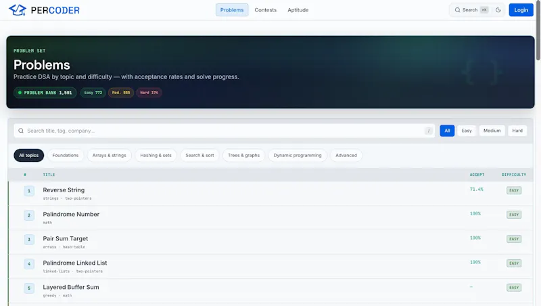Select the All difficulty filter
This screenshot has height=306, width=541.
pyautogui.click(x=447, y=131)
